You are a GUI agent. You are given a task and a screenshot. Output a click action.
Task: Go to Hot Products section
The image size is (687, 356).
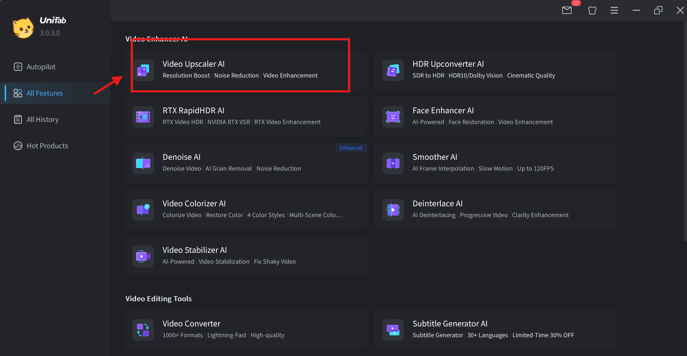(x=47, y=146)
